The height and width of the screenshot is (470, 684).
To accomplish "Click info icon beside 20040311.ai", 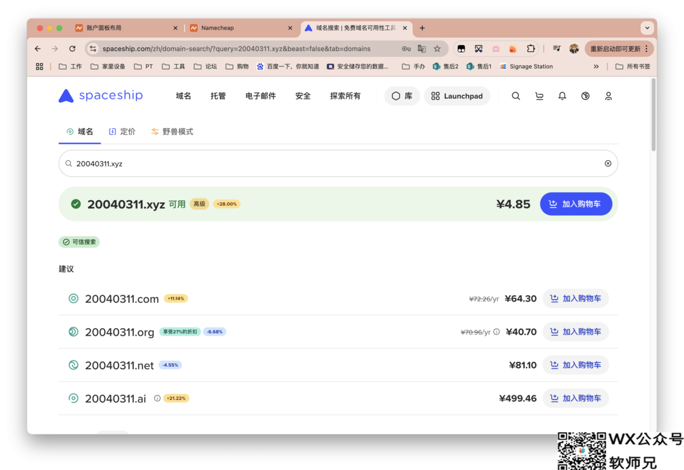I will coord(157,398).
